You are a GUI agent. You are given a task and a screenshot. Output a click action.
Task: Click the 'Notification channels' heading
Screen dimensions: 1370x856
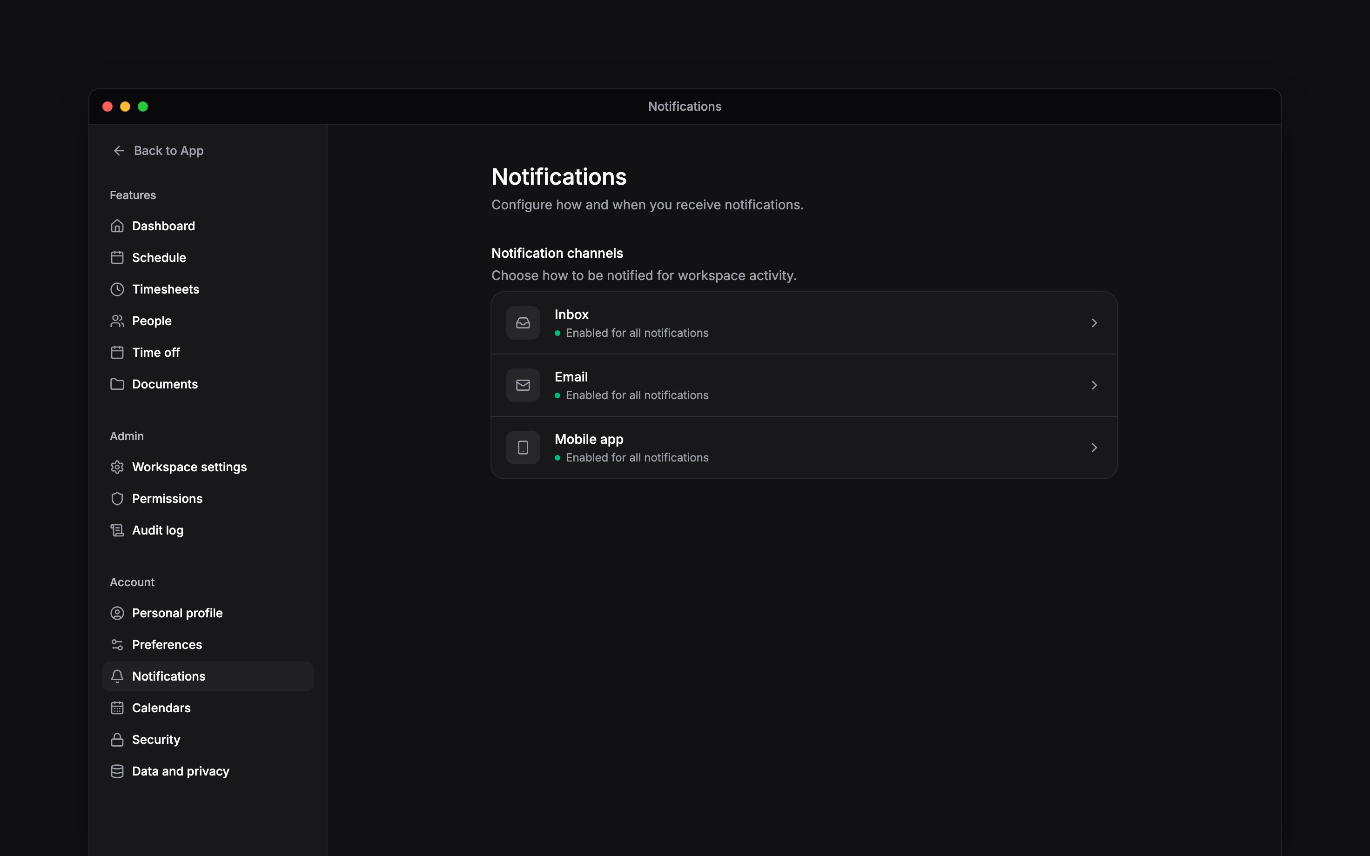click(x=557, y=253)
